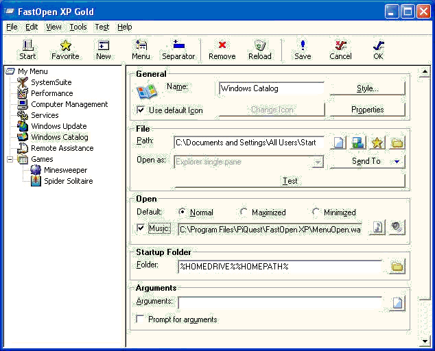This screenshot has height=351, width=435.
Task: Toggle the Music checkbox
Action: (141, 228)
